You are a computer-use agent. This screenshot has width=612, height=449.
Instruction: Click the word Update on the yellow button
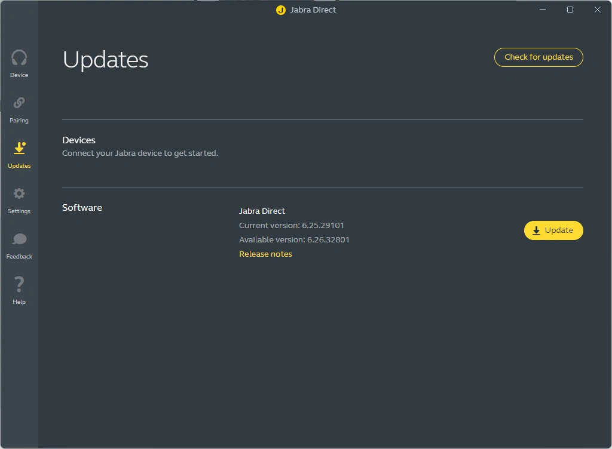coord(559,230)
